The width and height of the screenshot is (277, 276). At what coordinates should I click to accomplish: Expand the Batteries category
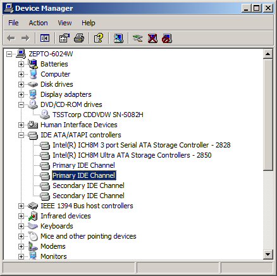[21, 64]
